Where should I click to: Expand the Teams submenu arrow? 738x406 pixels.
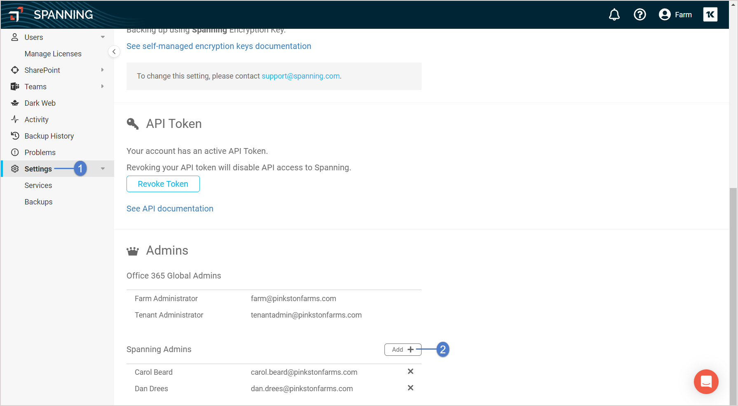point(103,86)
